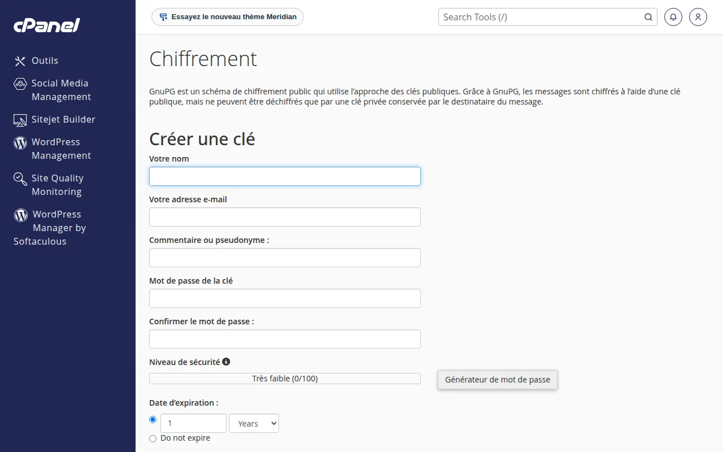Click the Date d'expiration label
The width and height of the screenshot is (723, 452).
(x=184, y=403)
